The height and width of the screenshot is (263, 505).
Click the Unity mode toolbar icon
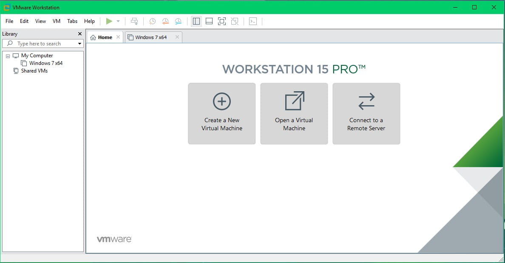[x=235, y=21]
